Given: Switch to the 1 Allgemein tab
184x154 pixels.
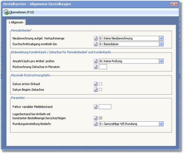Looking at the screenshot, I should pos(16,22).
